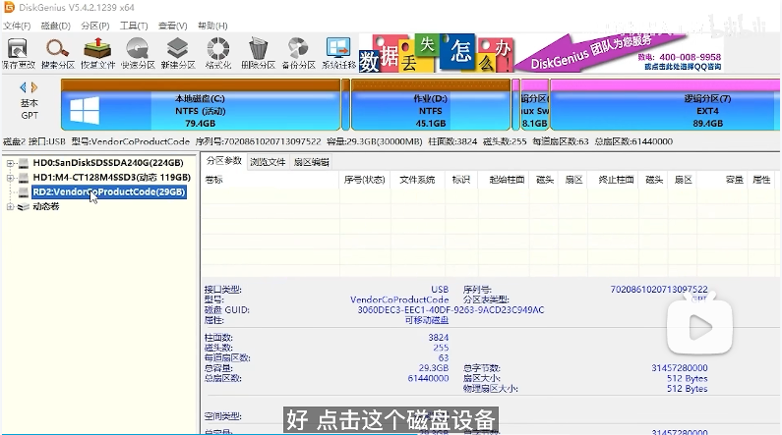Select the D: NTFS 45.1GB partition bar
The image size is (782, 435).
pyautogui.click(x=431, y=104)
